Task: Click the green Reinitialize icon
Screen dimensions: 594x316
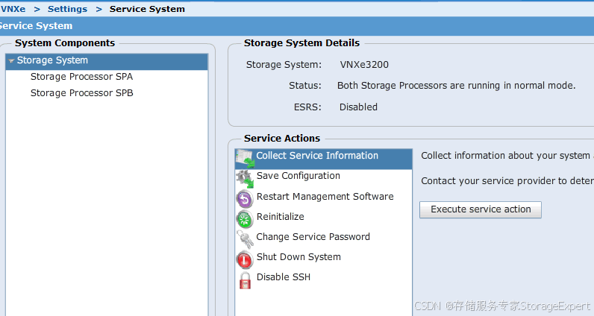Action: point(245,219)
